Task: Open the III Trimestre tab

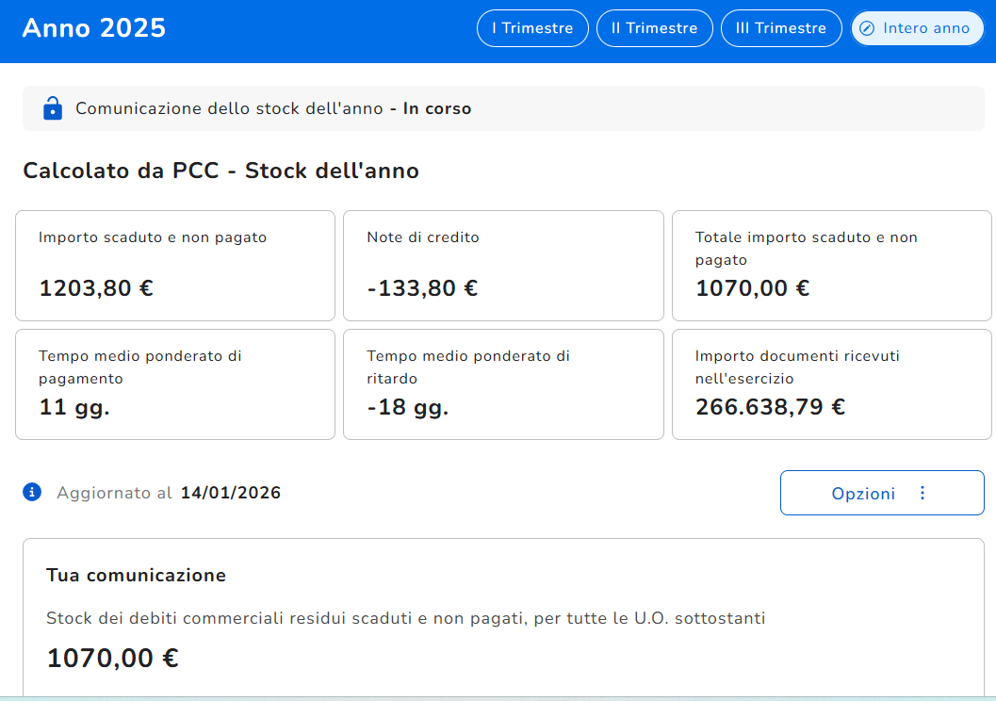Action: coord(780,28)
